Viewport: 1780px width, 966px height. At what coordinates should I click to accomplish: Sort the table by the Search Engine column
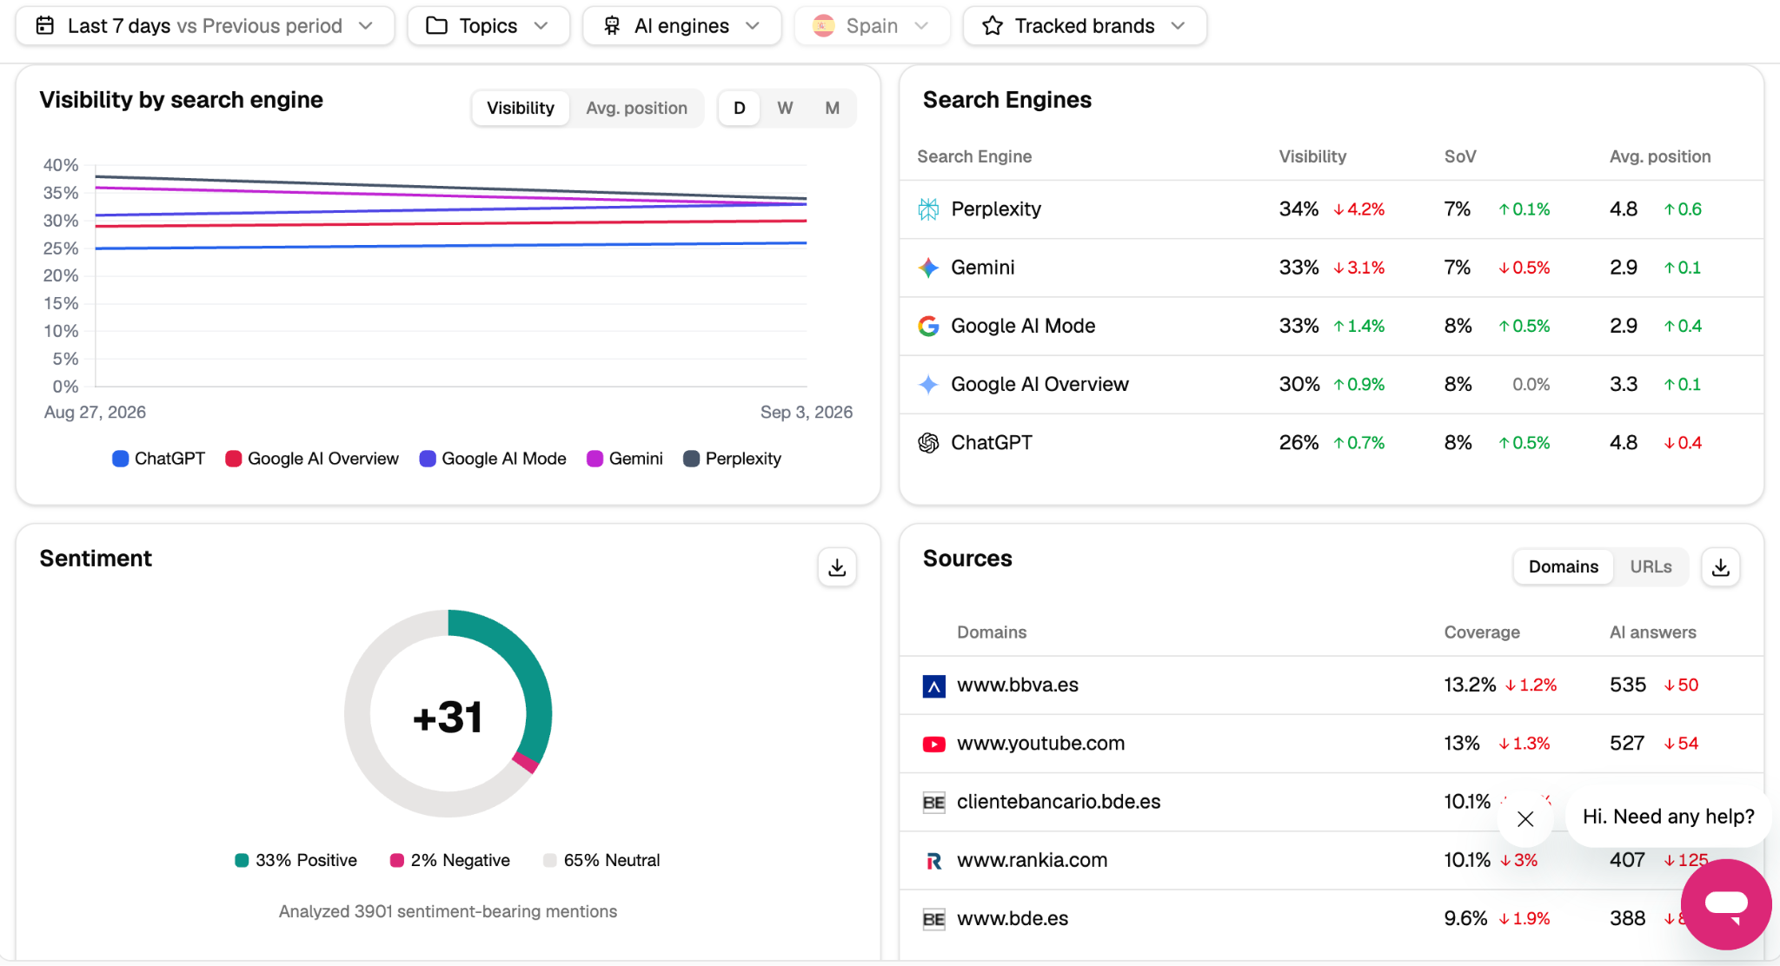[x=974, y=156]
